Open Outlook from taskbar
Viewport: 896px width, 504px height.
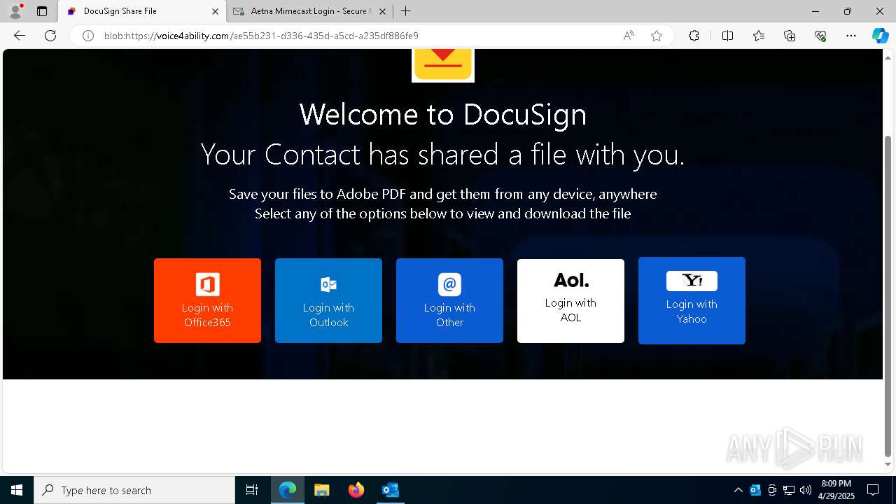391,490
